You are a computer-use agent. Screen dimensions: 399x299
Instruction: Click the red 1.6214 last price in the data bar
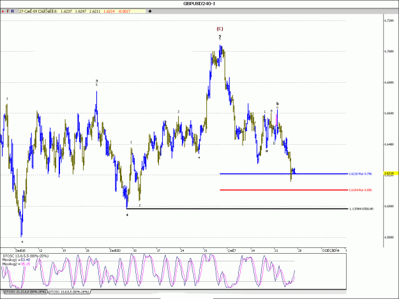pos(109,11)
